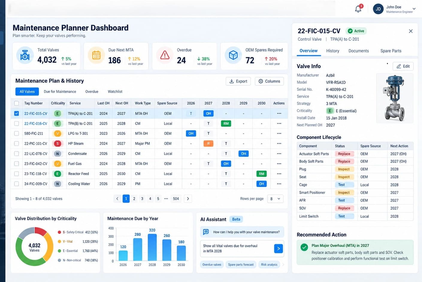
Task: Close the 22-FIC-015-CV detail panel
Action: (411, 31)
